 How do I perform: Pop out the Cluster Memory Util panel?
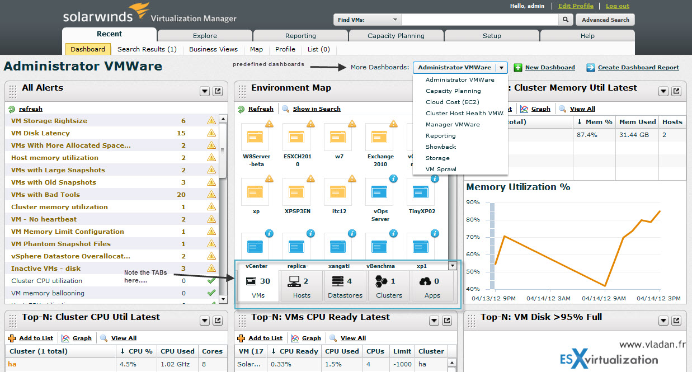coord(676,91)
